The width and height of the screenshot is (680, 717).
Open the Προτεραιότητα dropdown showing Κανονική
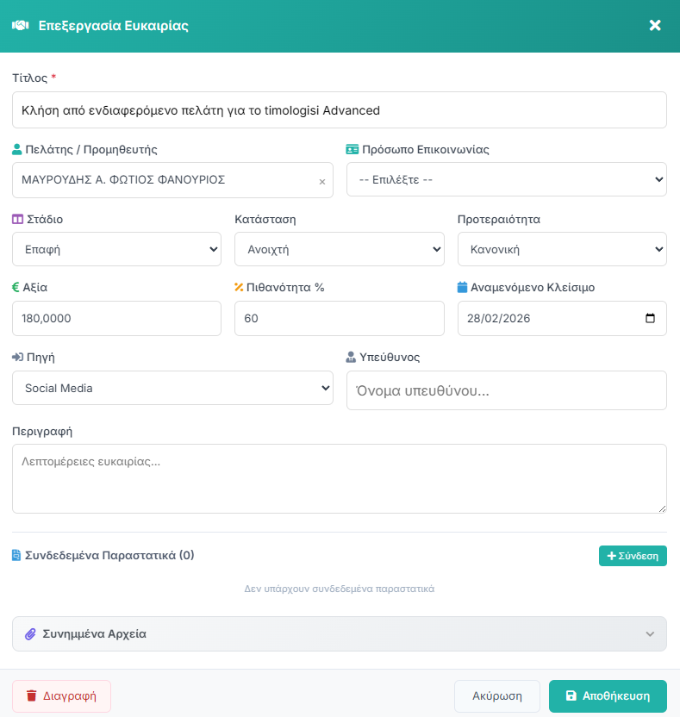561,249
